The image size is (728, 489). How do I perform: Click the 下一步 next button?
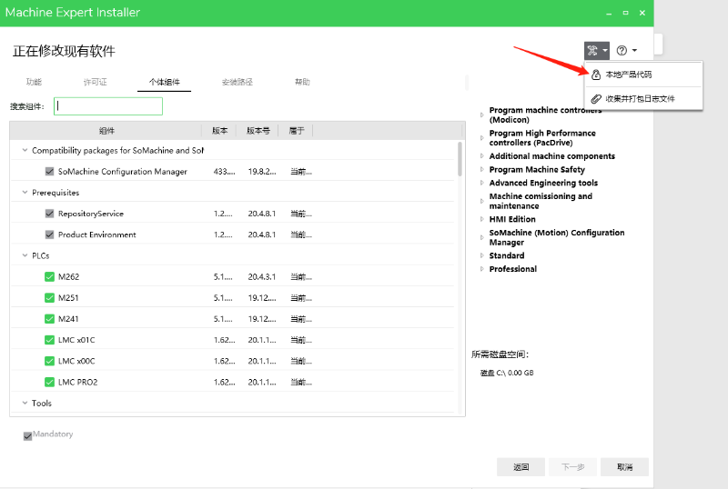[x=573, y=467]
